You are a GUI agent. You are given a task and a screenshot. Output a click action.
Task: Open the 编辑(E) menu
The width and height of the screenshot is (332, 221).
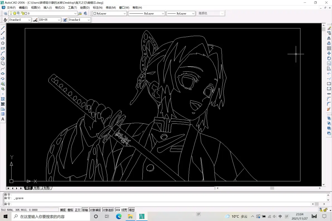[23, 8]
